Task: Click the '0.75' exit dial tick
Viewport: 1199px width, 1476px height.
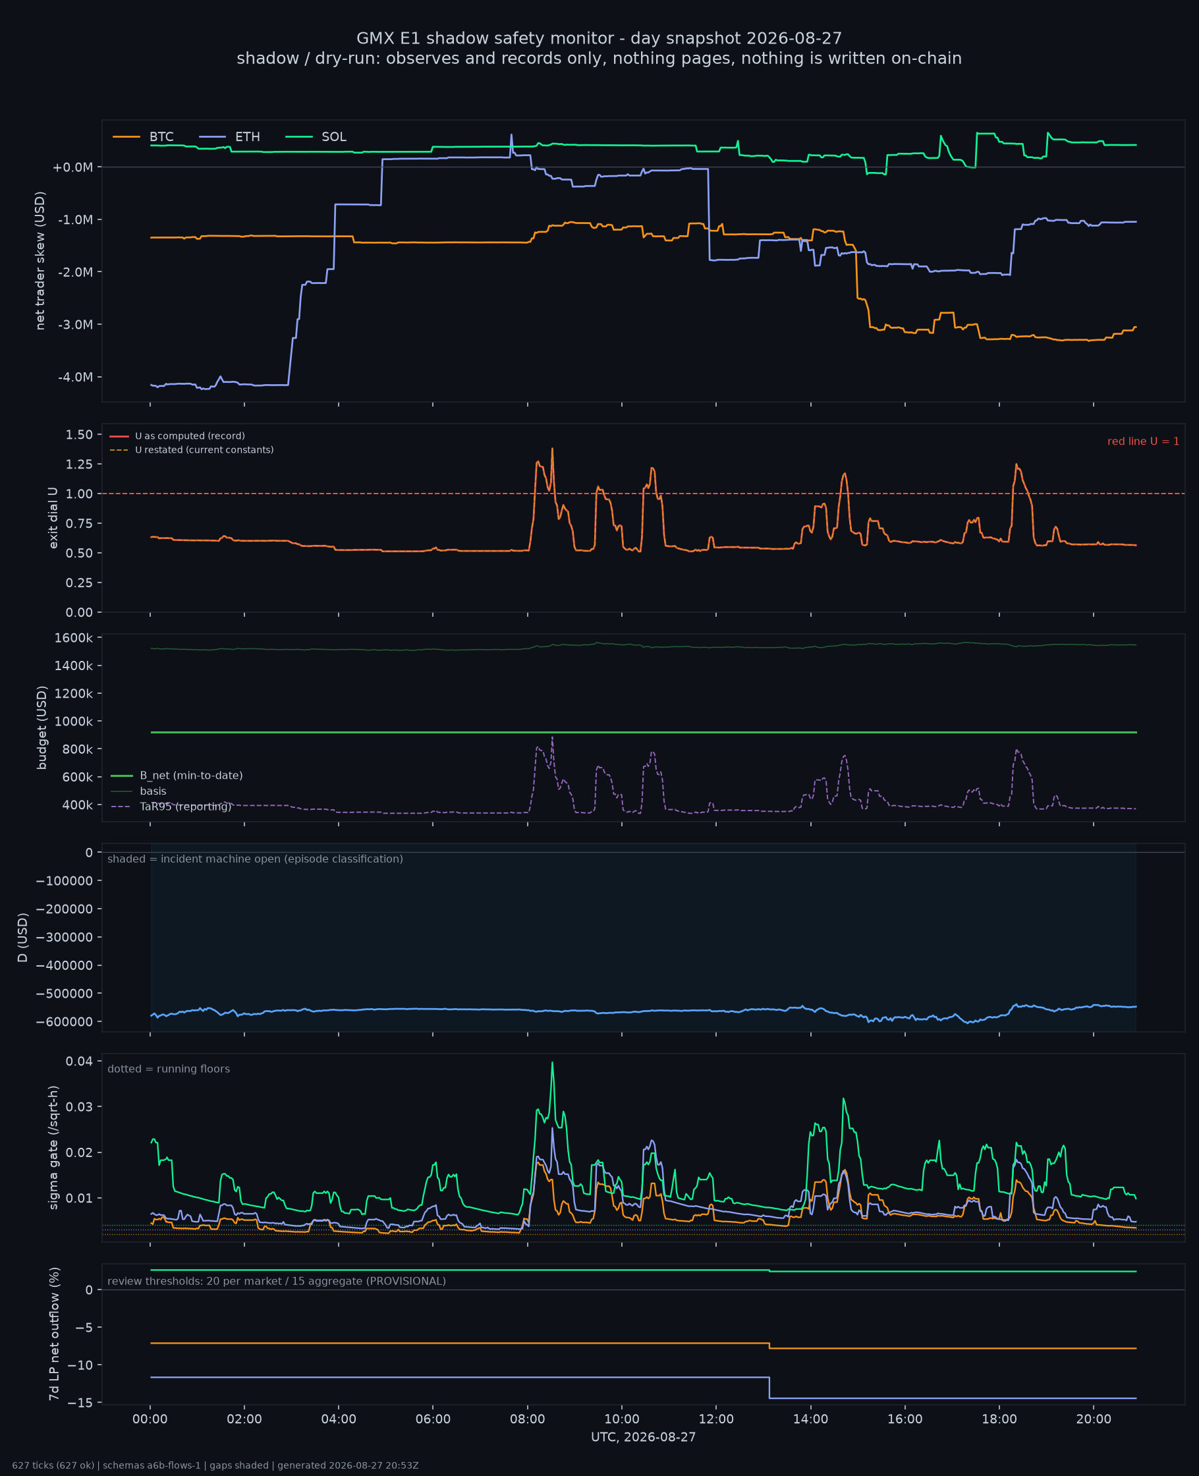Action: click(80, 524)
